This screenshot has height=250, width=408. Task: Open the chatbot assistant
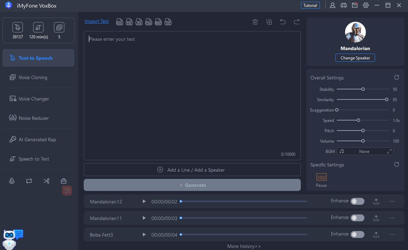(12, 239)
